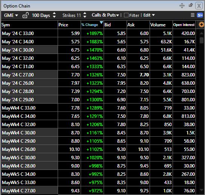This screenshot has height=195, width=205.
Task: Select the May '24 C 29.00 row symbol
Action: tap(18, 100)
